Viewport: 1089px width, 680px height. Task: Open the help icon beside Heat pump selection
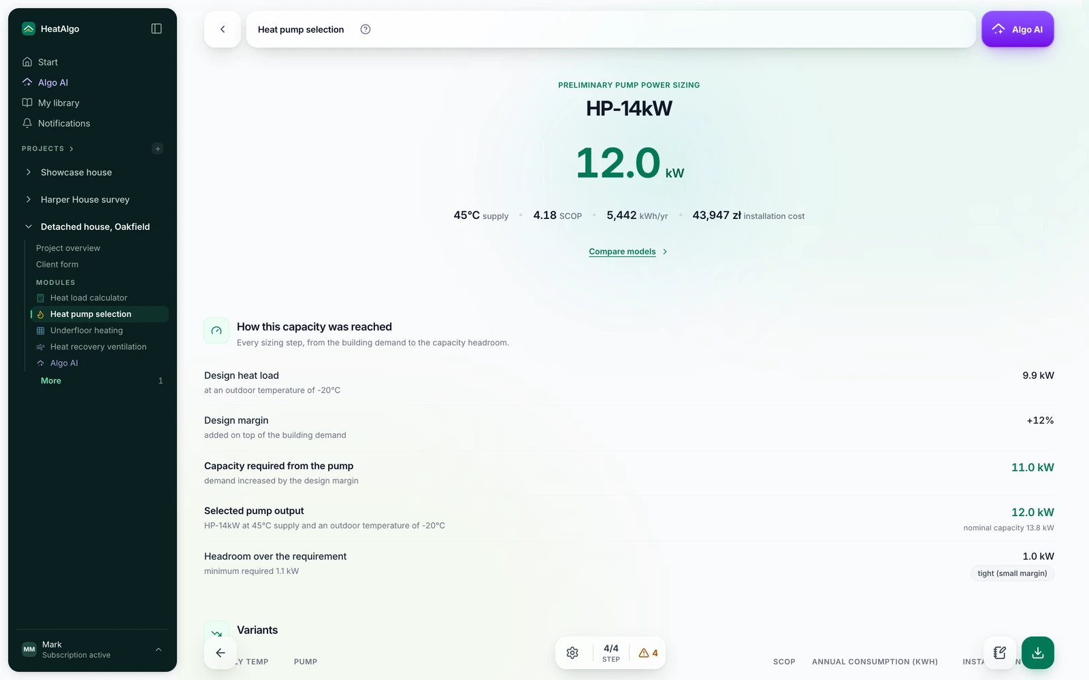coord(365,29)
